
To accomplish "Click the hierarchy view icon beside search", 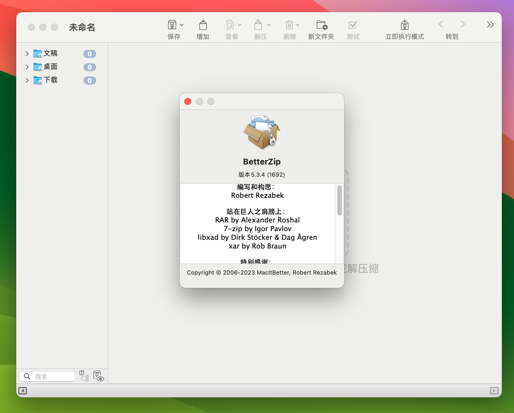I will [x=84, y=376].
